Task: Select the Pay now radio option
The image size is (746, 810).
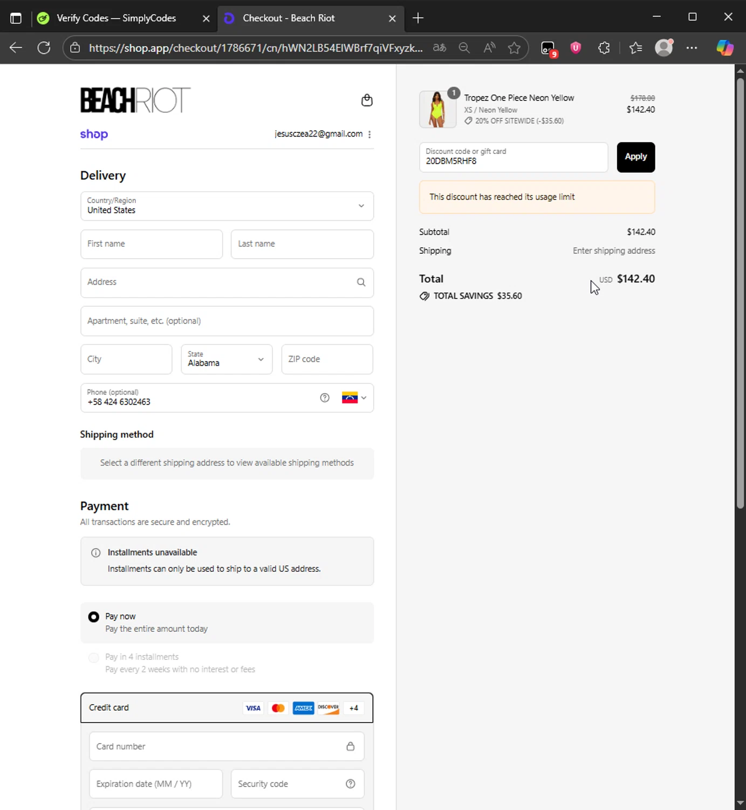Action: tap(94, 617)
